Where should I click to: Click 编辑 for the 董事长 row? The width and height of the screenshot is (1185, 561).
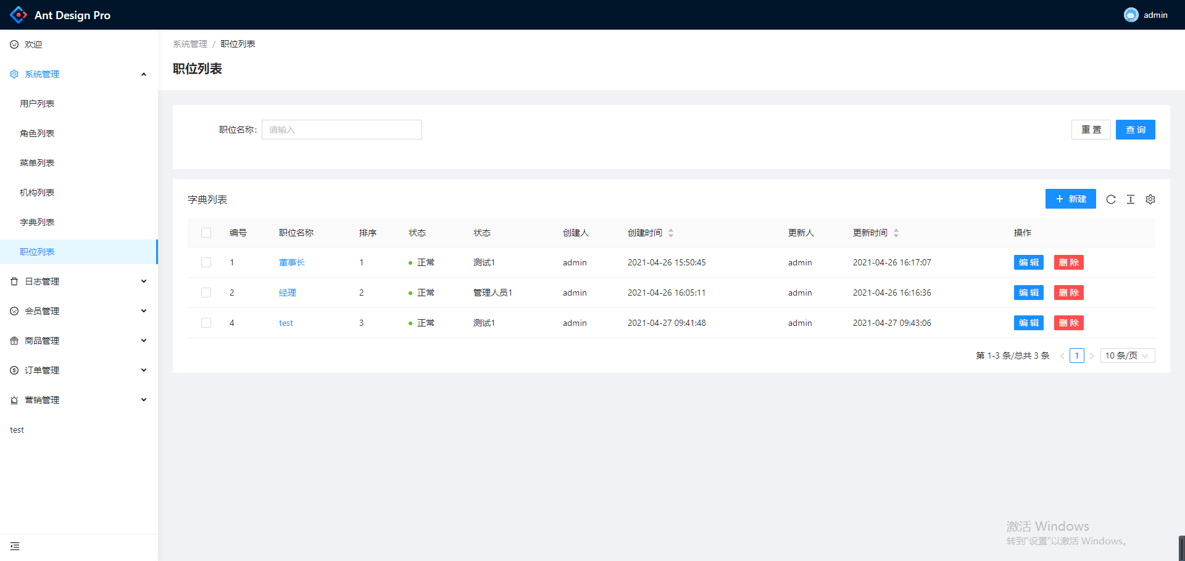1029,262
